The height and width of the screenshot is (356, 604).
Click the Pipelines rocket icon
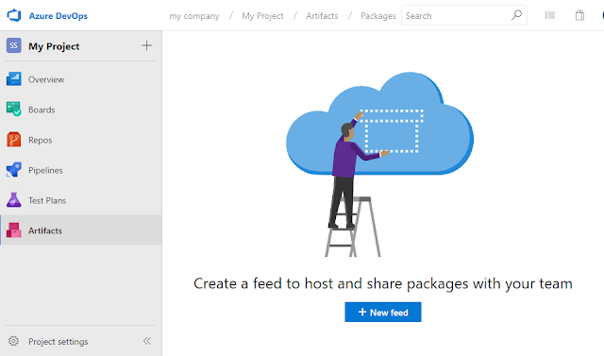click(x=14, y=170)
